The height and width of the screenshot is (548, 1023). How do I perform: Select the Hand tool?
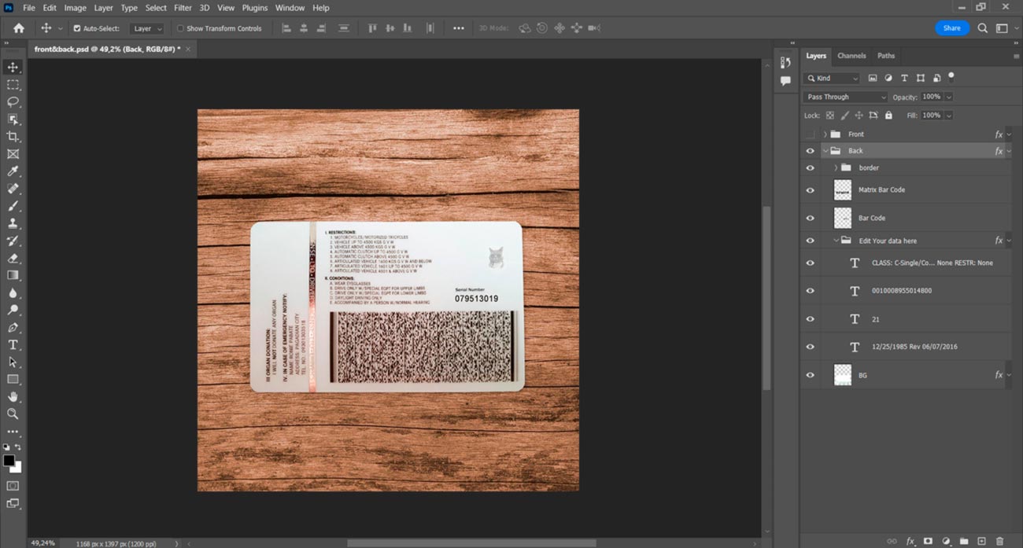point(13,397)
